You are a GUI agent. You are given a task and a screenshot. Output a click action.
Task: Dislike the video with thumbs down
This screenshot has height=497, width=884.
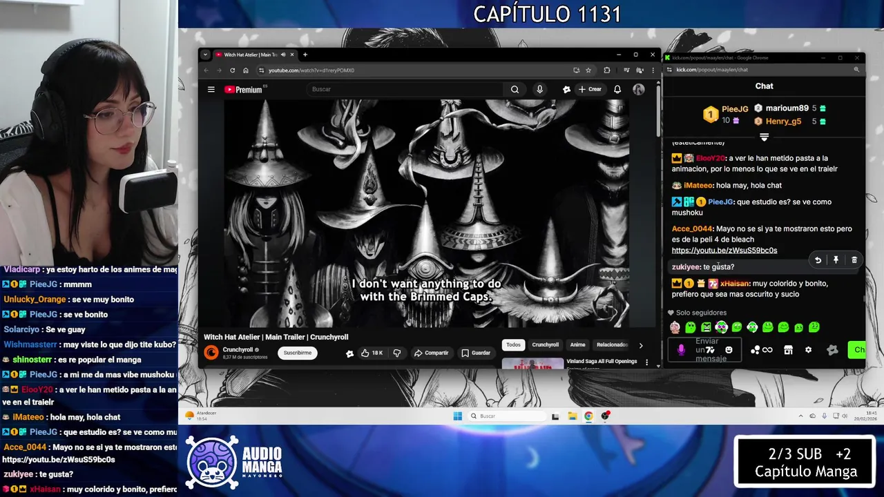397,353
